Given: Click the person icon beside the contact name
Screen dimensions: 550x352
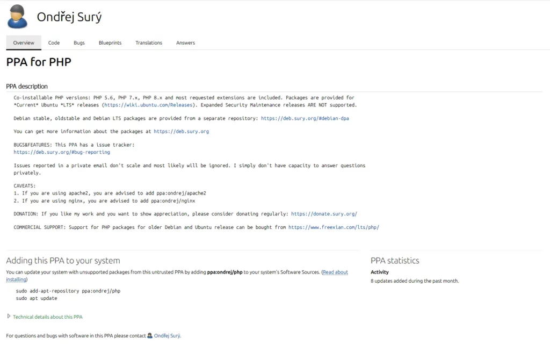Looking at the screenshot, I should [150, 335].
